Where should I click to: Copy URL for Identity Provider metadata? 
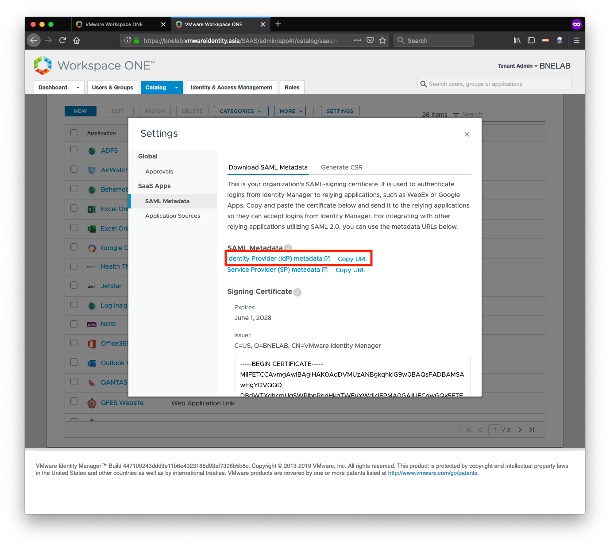pos(352,259)
